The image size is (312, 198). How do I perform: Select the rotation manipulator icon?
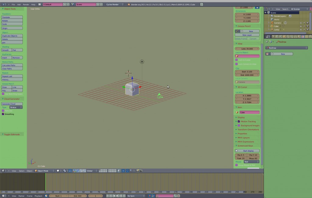tap(80, 171)
